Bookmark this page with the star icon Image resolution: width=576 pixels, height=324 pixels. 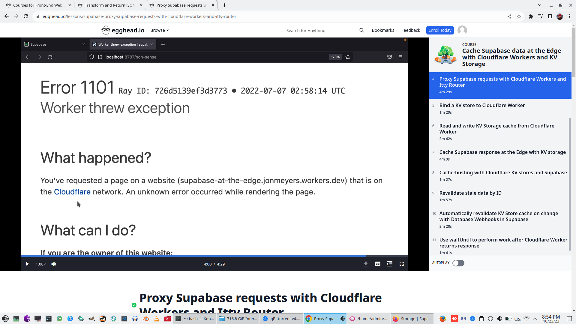(x=519, y=16)
